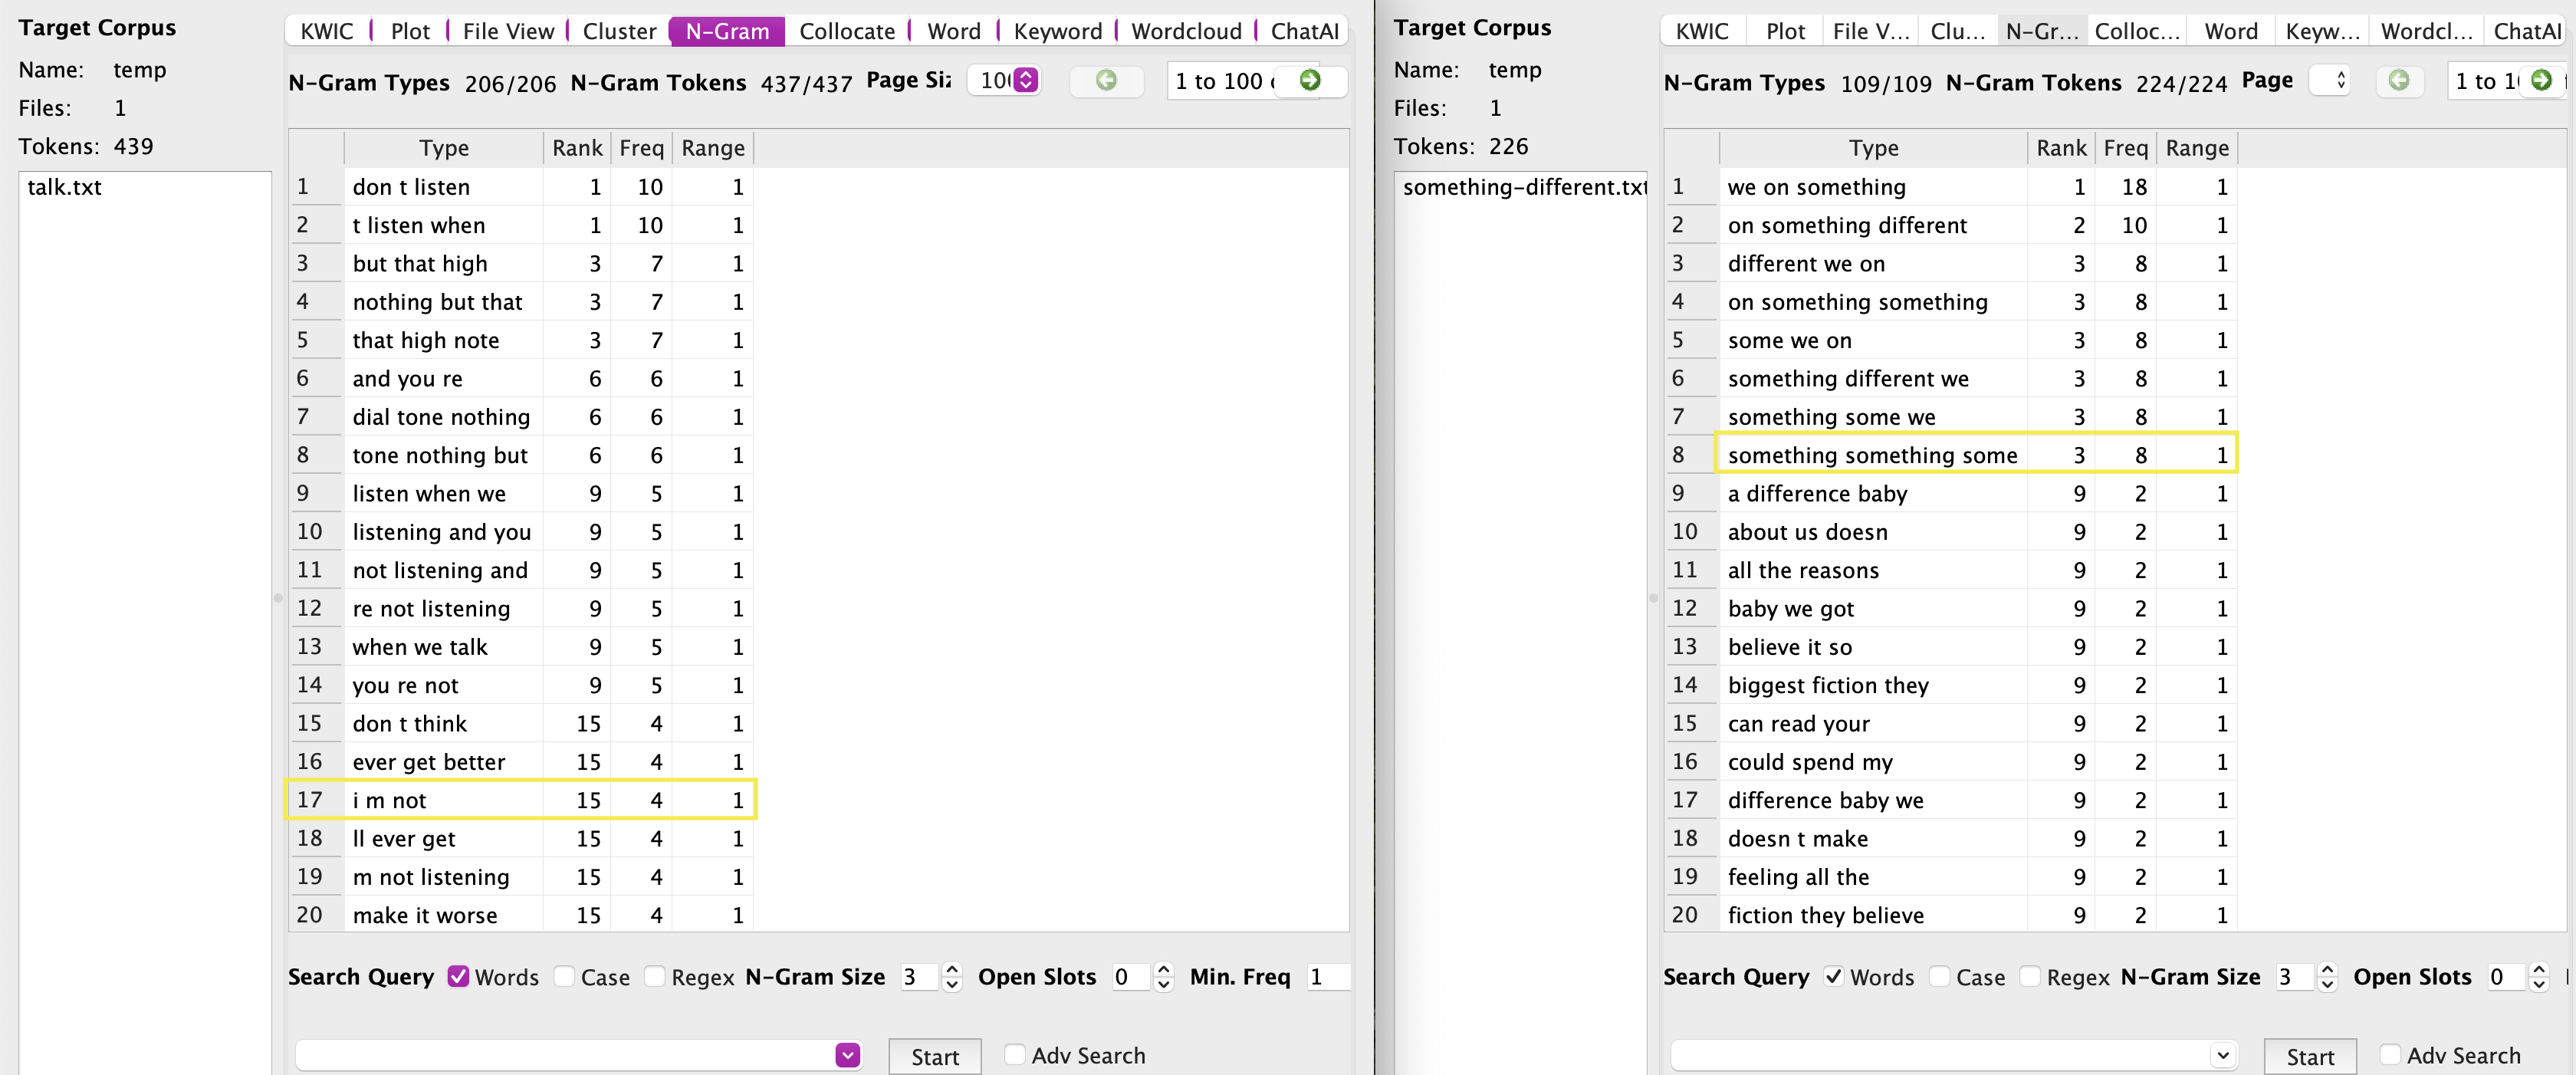This screenshot has width=2576, height=1075.
Task: Uncheck the Words checkbox in left window
Action: tap(458, 976)
